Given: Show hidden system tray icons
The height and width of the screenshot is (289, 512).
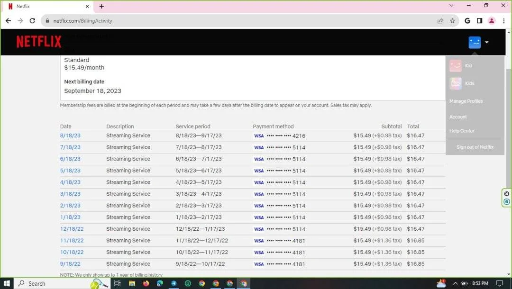Looking at the screenshot, I should click(x=456, y=283).
